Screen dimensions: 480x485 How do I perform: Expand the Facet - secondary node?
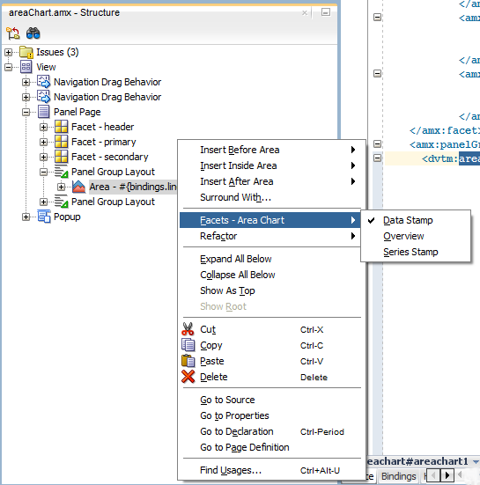[44, 157]
